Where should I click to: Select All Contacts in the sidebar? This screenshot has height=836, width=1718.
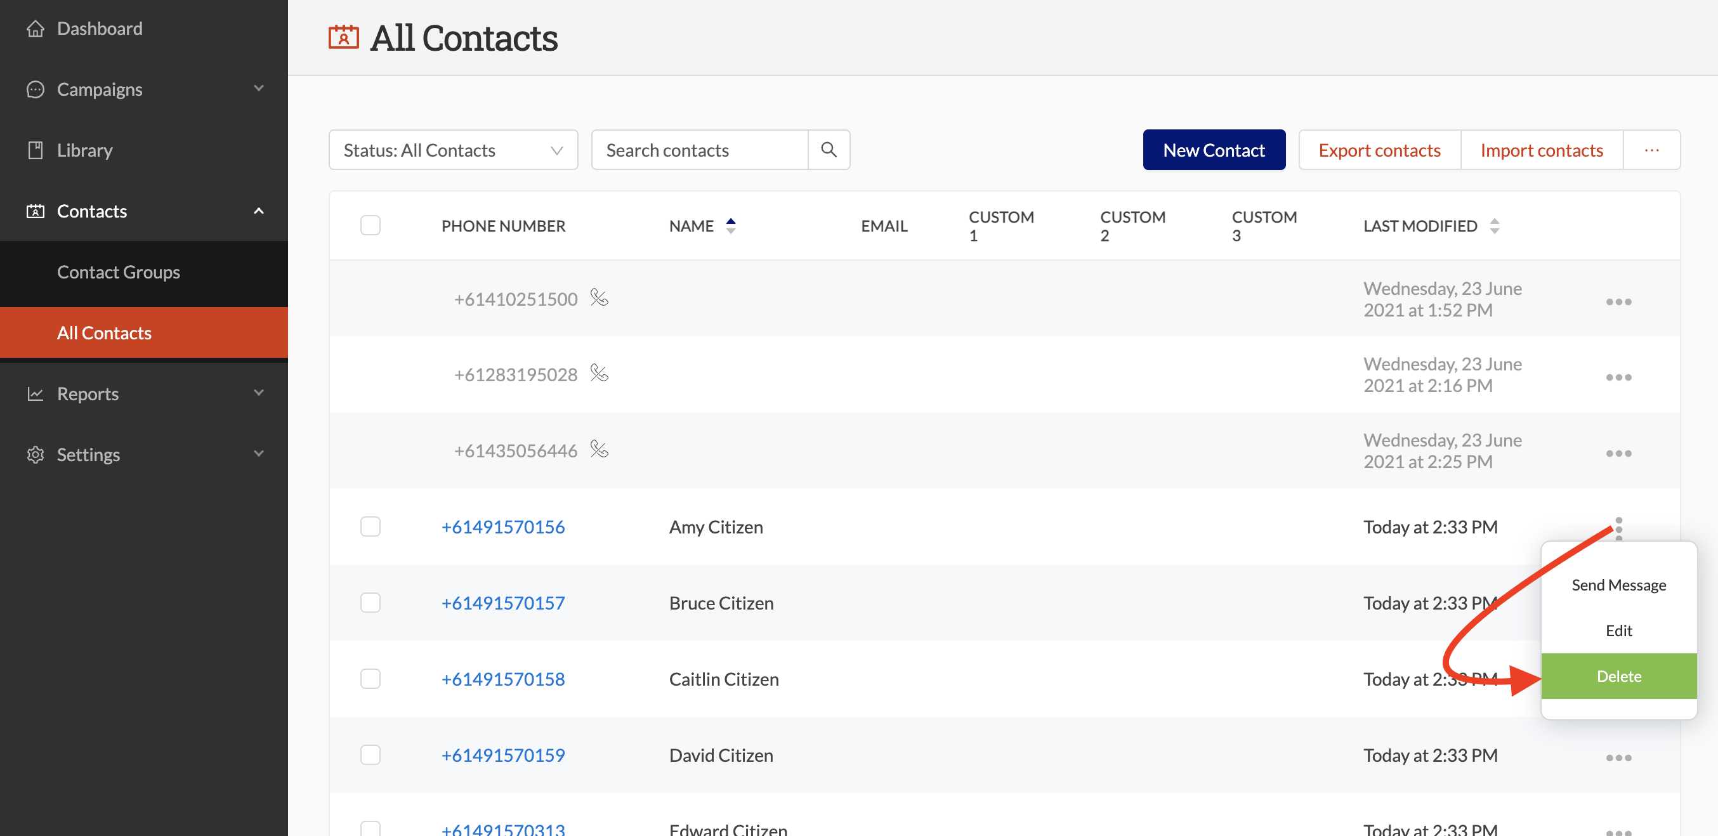coord(143,332)
